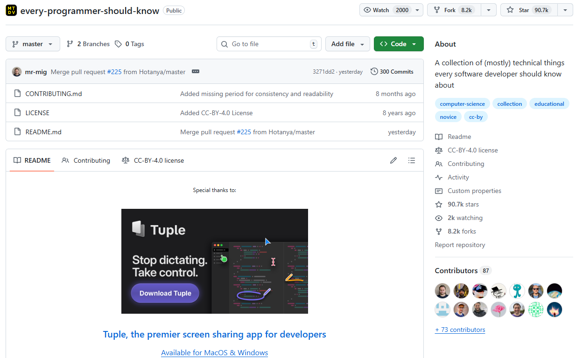Open the mr-mig author link

(x=36, y=72)
